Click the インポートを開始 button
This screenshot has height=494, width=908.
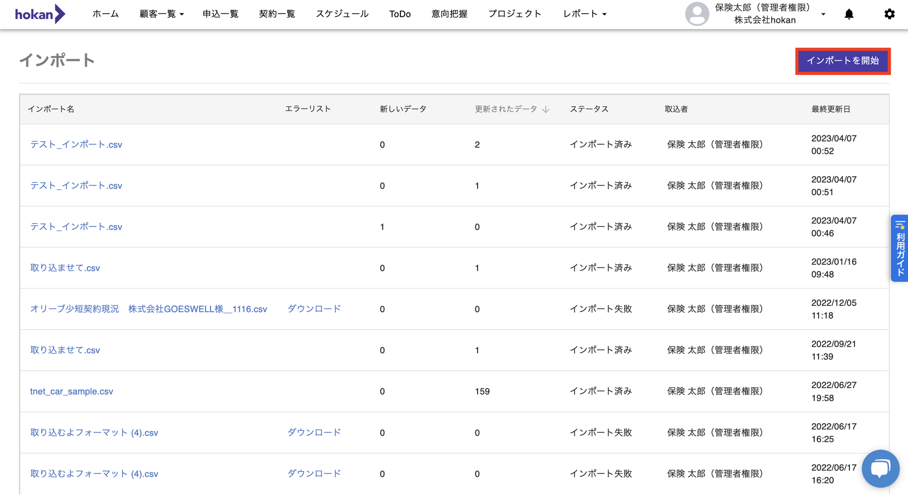pos(842,61)
